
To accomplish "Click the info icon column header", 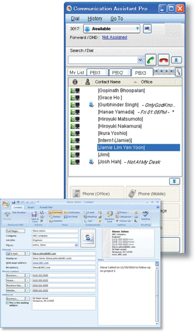I will [x=75, y=82].
